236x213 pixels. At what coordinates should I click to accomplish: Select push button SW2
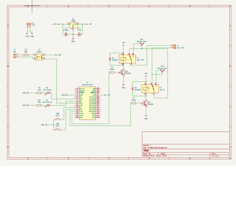click(58, 130)
